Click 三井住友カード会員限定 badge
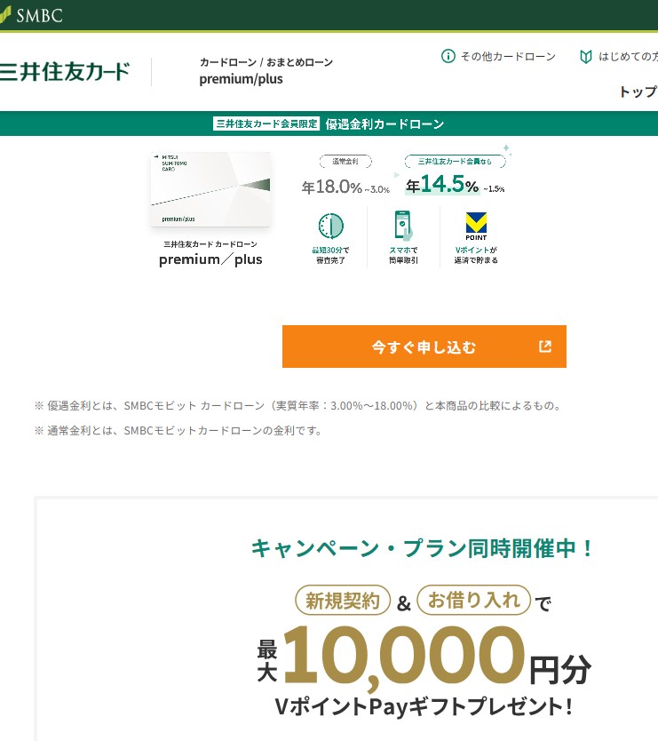Image resolution: width=658 pixels, height=741 pixels. (266, 123)
